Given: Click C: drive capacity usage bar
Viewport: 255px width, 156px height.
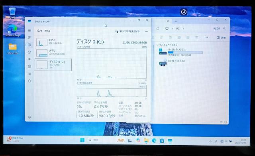Looking at the screenshot, I should click(185, 52).
